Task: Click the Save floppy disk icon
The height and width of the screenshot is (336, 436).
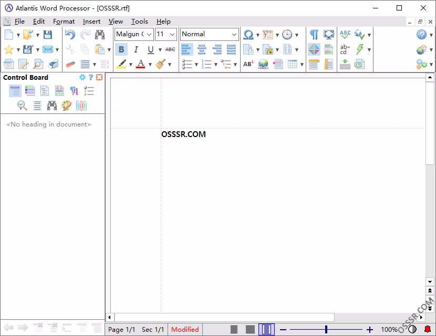Action: 48,35
